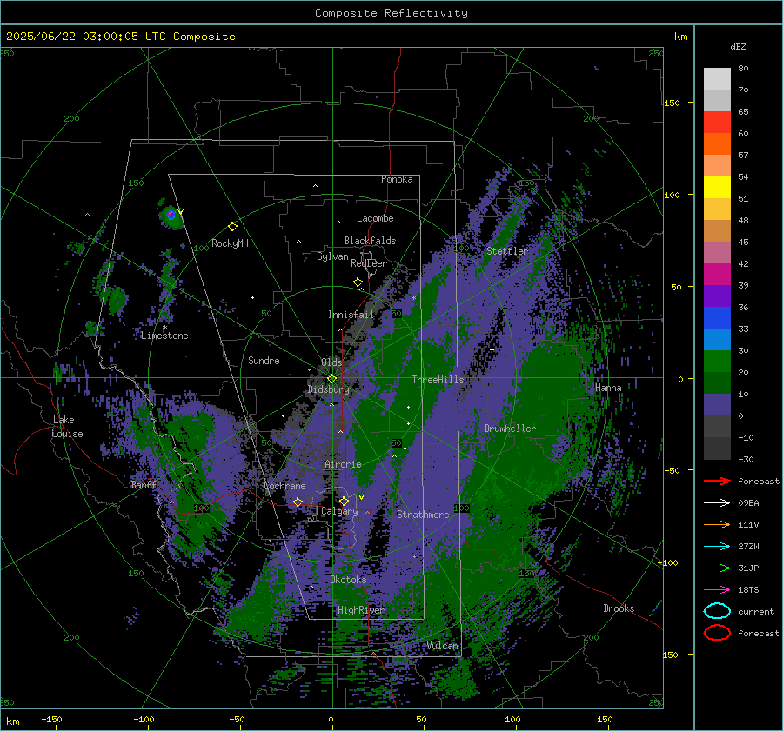
Task: Click the Innisfail city label
Action: click(x=351, y=315)
